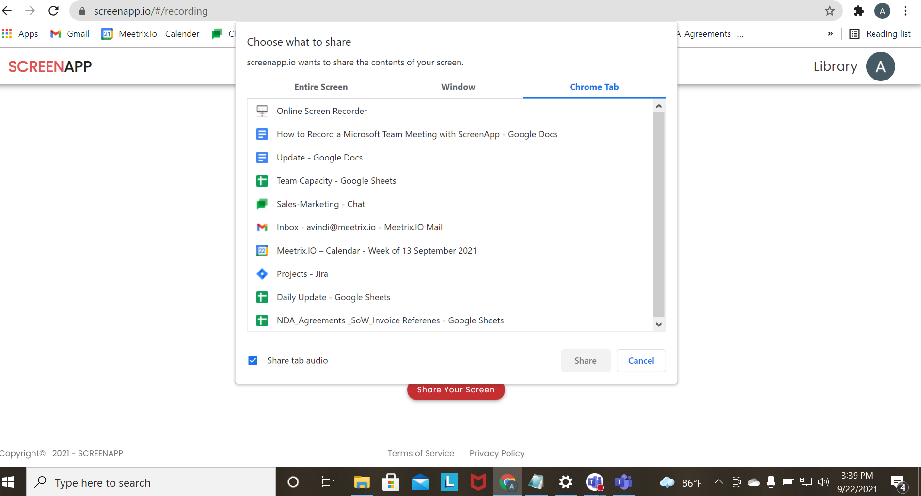Click the Cancel button
This screenshot has width=921, height=496.
(641, 360)
